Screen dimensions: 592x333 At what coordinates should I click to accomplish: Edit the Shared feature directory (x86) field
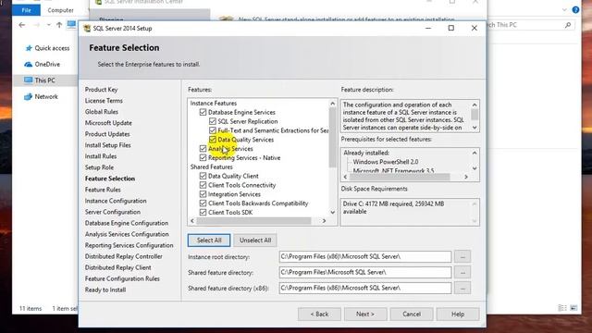[365, 288]
